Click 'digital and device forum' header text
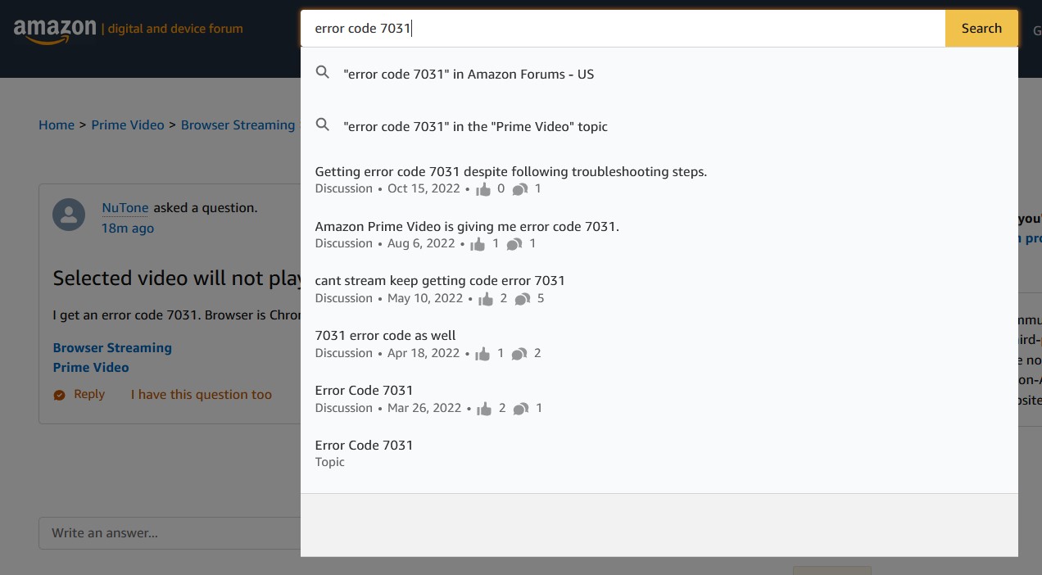 click(x=175, y=29)
